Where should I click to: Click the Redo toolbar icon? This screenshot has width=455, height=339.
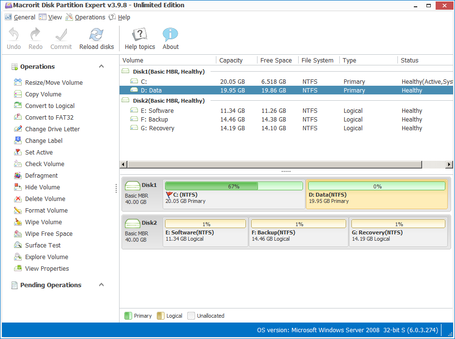coord(35,34)
